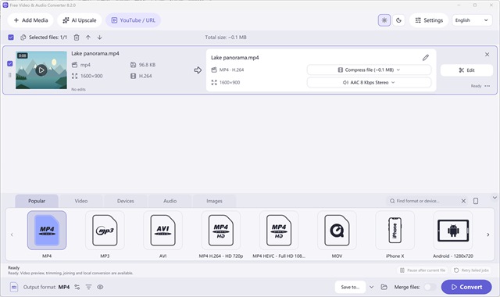This screenshot has width=500, height=297.
Task: Play the Lake panorama video thumbnail preview
Action: (x=41, y=70)
